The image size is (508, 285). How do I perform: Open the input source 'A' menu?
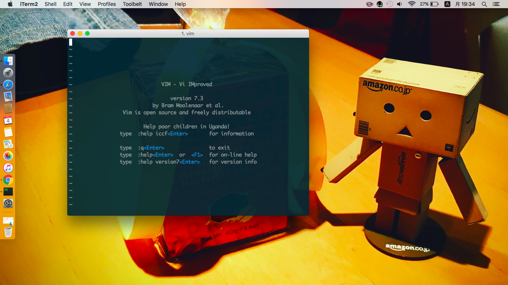click(447, 4)
